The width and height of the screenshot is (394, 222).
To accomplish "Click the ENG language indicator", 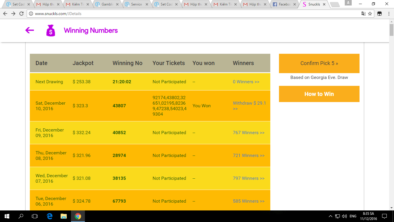I will pos(353,216).
